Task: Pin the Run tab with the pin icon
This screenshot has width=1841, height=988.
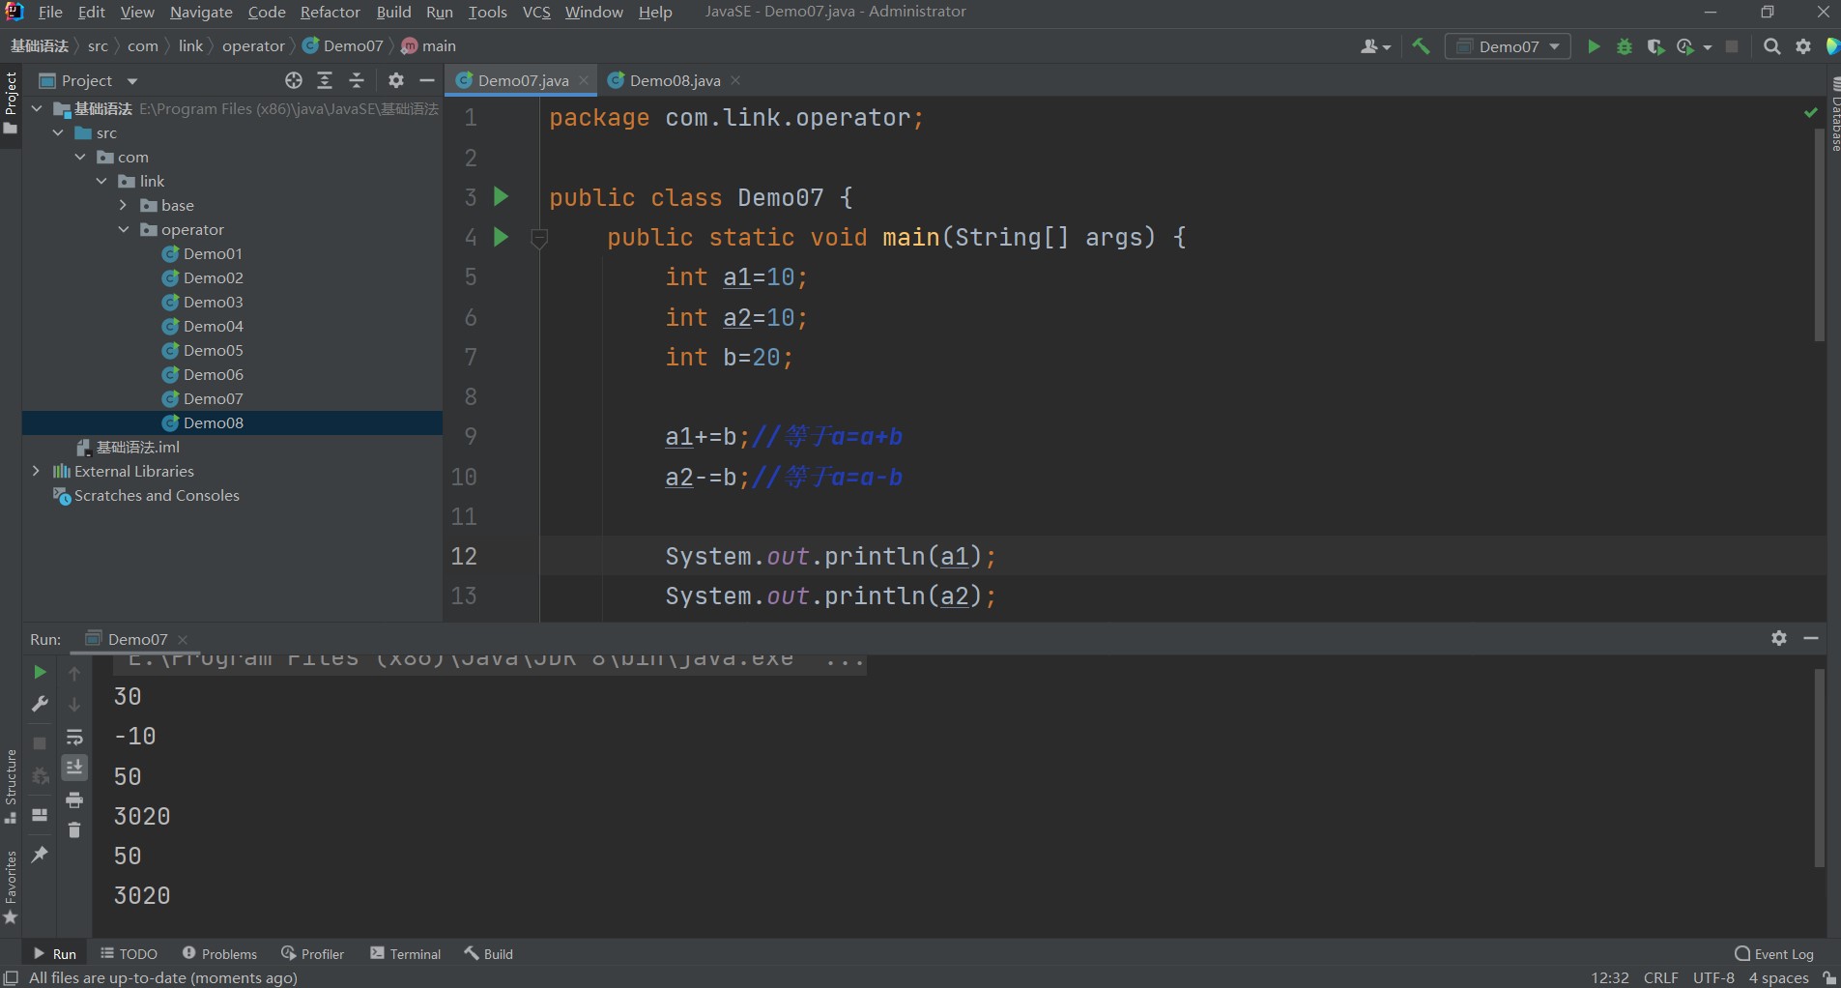Action: (40, 855)
